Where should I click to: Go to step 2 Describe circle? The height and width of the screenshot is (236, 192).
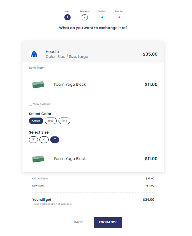point(85,17)
